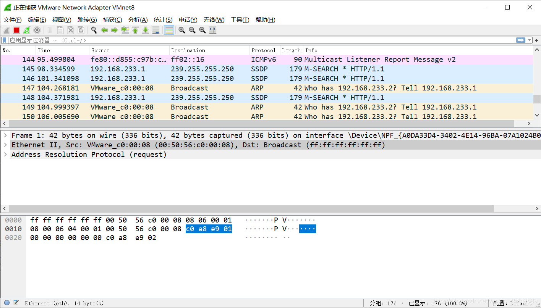The image size is (541, 308).
Task: Select packet 145 SSDP row
Action: pyautogui.click(x=267, y=69)
